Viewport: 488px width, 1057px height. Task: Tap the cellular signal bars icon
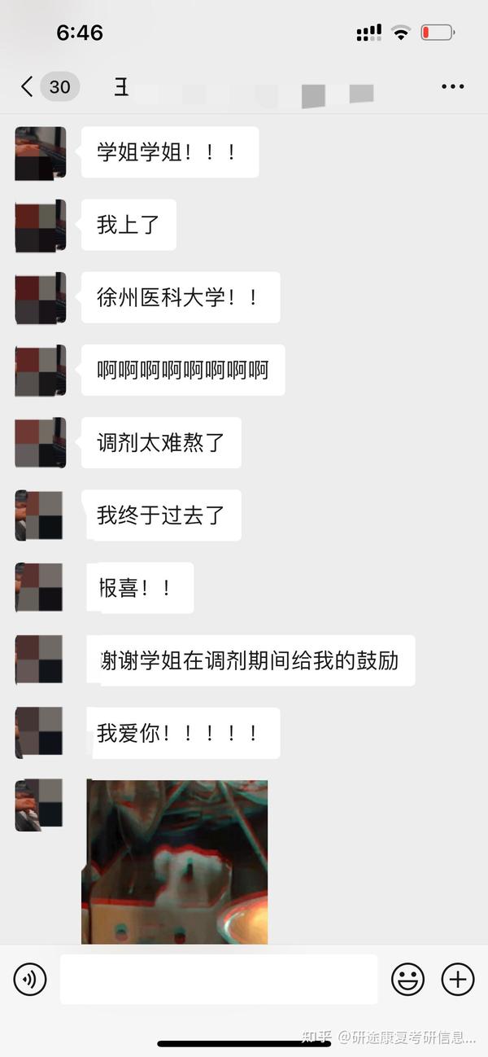[368, 33]
